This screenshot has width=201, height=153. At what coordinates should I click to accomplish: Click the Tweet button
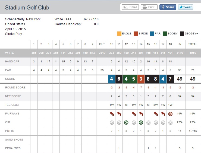click(x=186, y=7)
